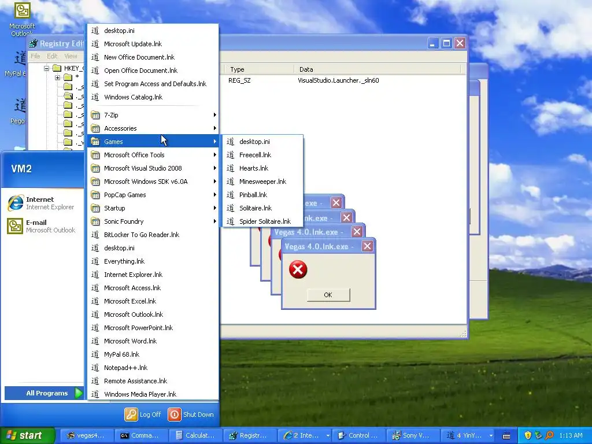
Task: Open Internet Explorer from pinned Start menu
Action: pyautogui.click(x=42, y=203)
